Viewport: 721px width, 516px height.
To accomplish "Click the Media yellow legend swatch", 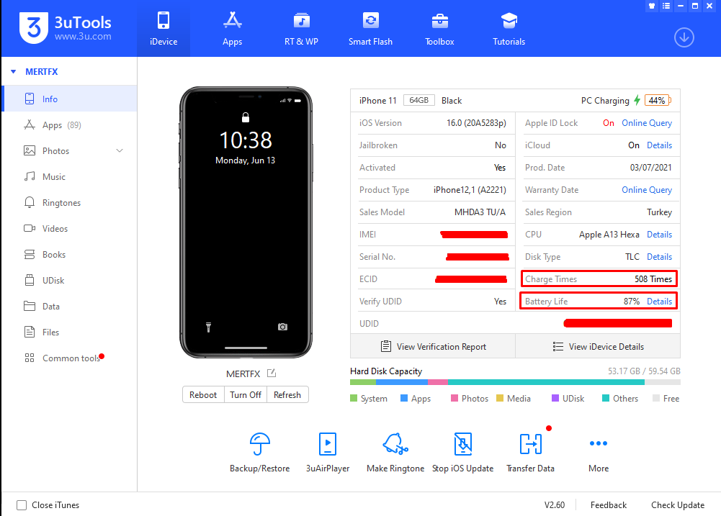I will [x=500, y=399].
